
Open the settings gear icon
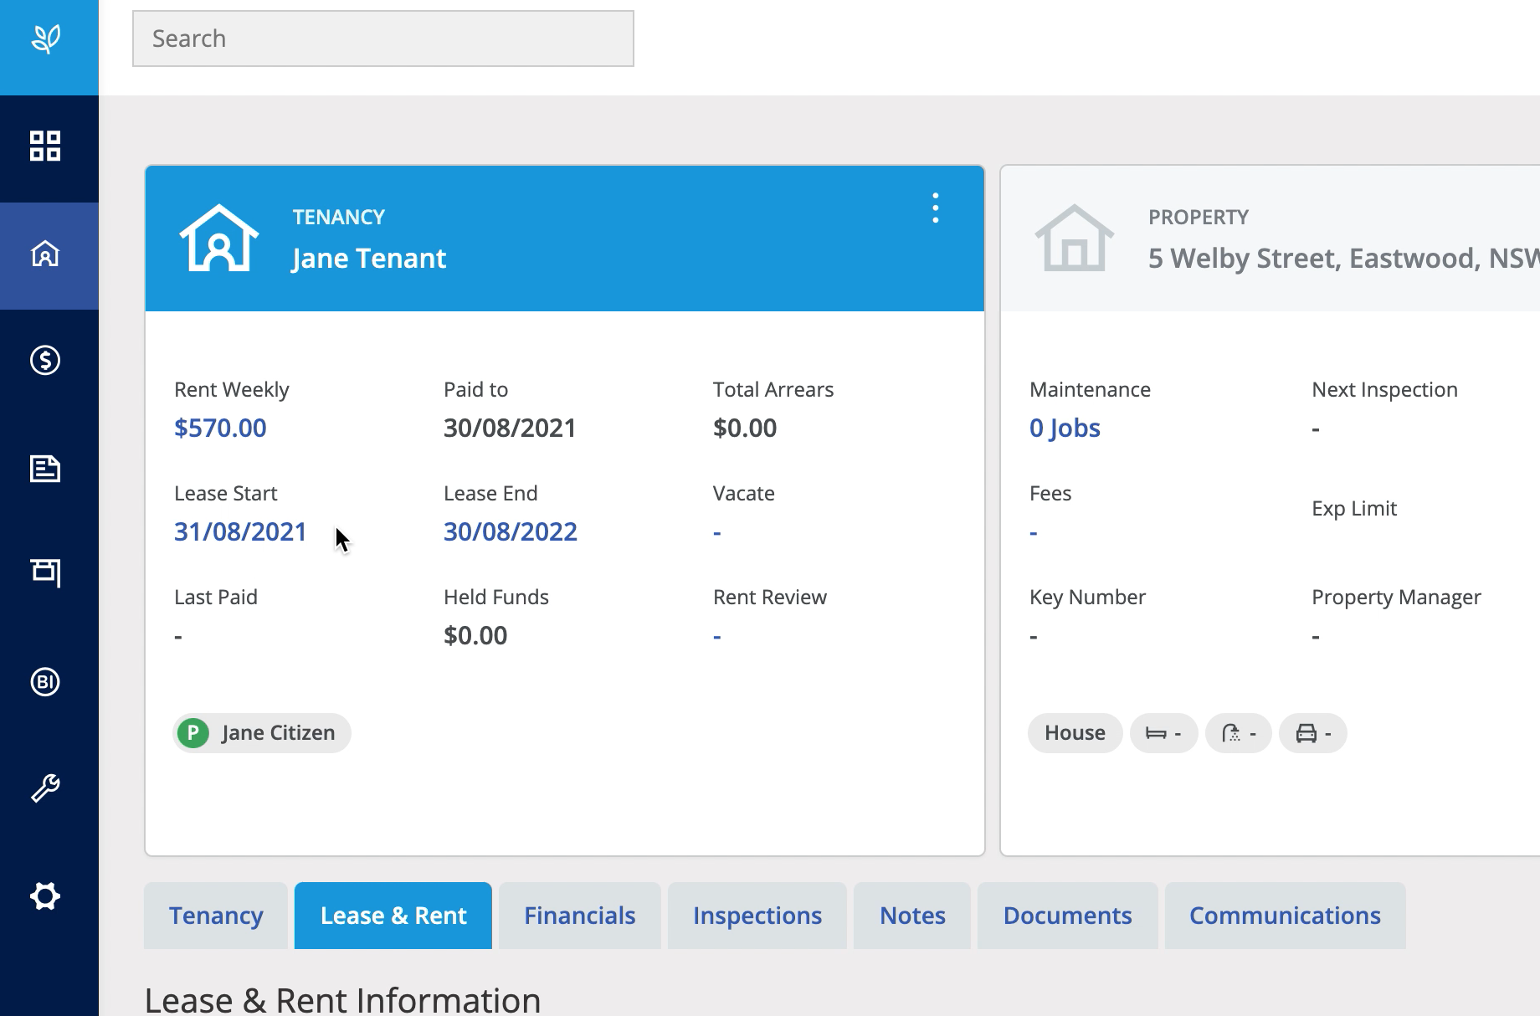pyautogui.click(x=45, y=896)
